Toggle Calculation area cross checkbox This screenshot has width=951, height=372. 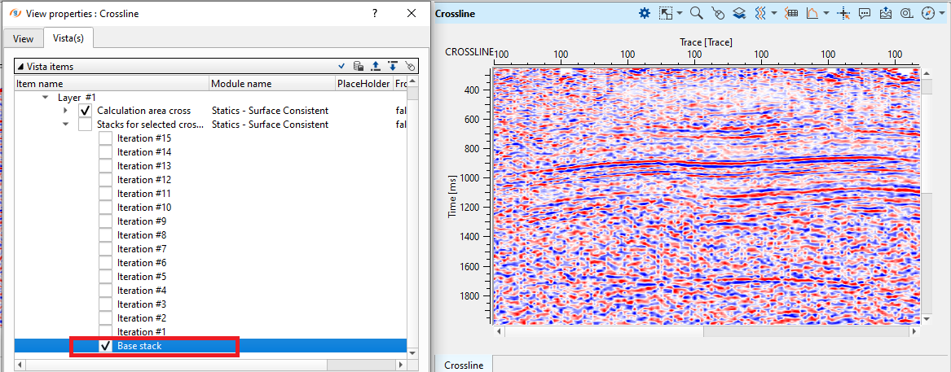86,111
